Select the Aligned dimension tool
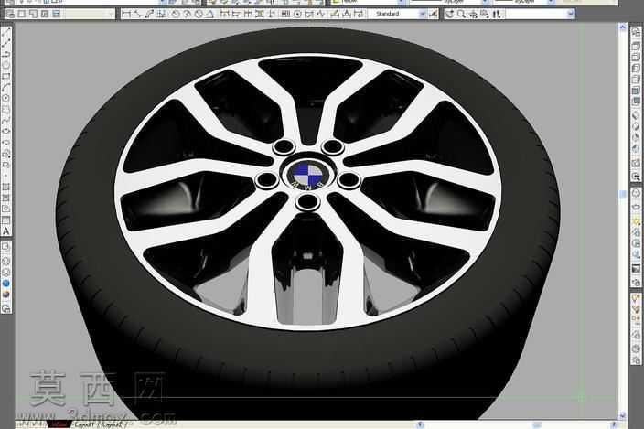Viewport: 644px width, 429px height. (137, 15)
